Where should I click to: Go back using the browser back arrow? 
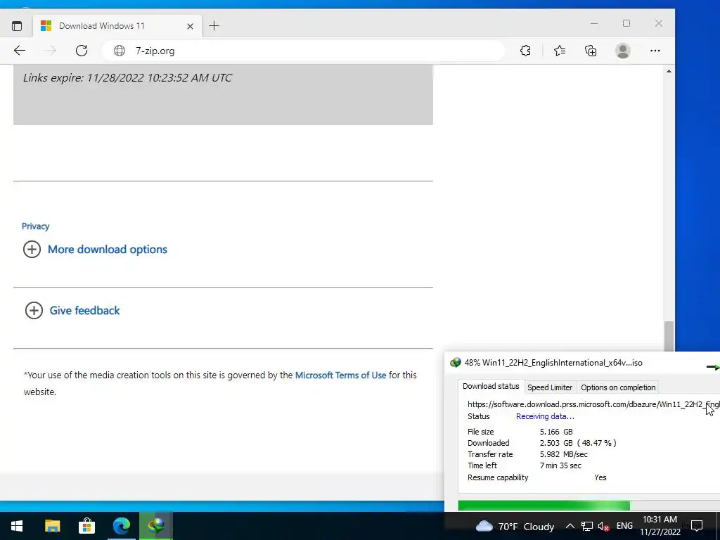(19, 51)
